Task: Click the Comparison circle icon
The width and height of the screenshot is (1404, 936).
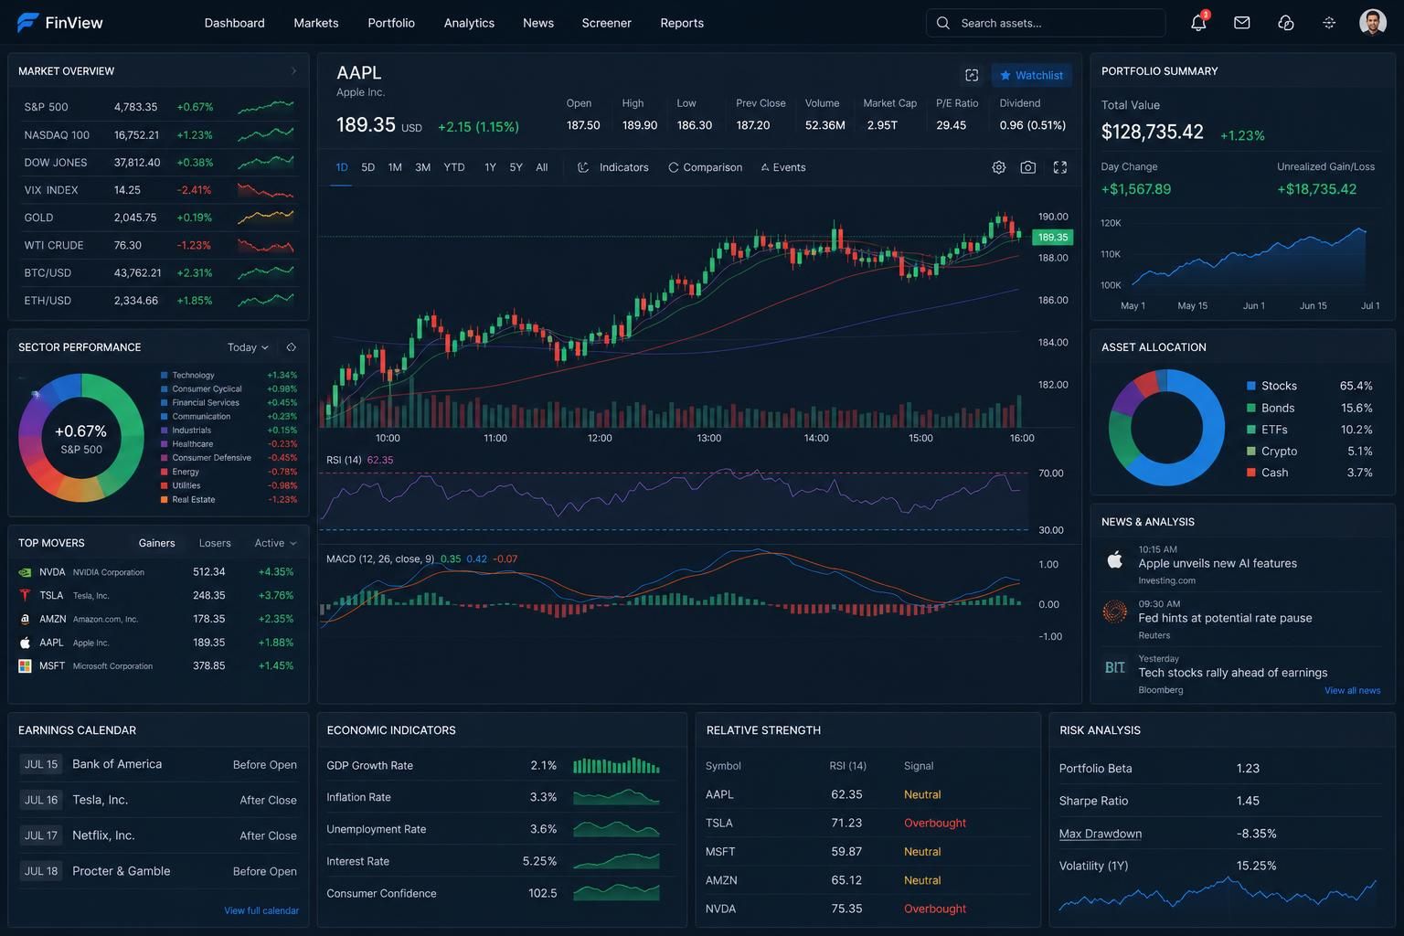Action: point(674,167)
